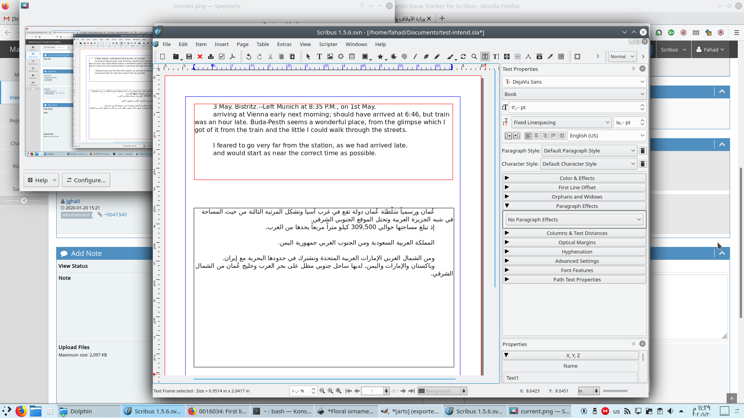
Task: Open the Scripter menu
Action: pyautogui.click(x=328, y=45)
